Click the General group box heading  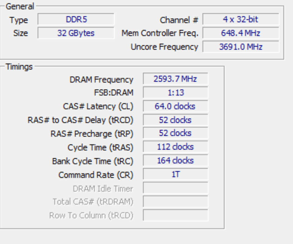(x=20, y=6)
